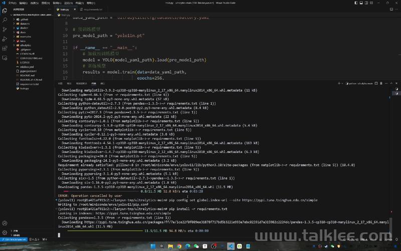Switch to the 输出 (Output) panel tab
Viewport: 401px width, 251px height.
pos(69,83)
